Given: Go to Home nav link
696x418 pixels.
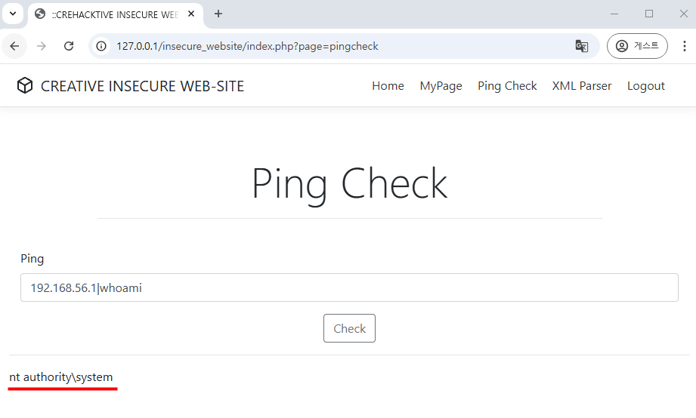Looking at the screenshot, I should tap(388, 86).
